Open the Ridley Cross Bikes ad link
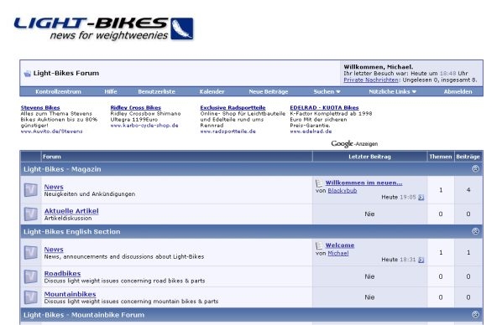 pos(136,108)
